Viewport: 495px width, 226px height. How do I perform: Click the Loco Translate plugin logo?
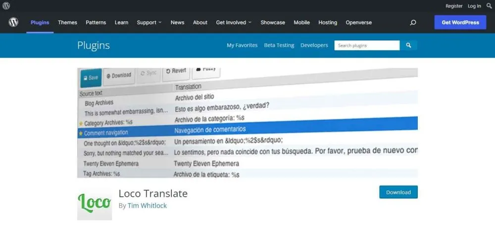point(95,203)
